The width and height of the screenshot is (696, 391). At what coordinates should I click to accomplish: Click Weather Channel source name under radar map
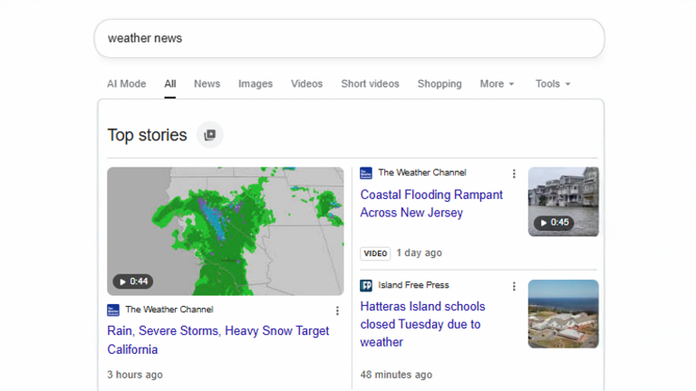click(169, 310)
